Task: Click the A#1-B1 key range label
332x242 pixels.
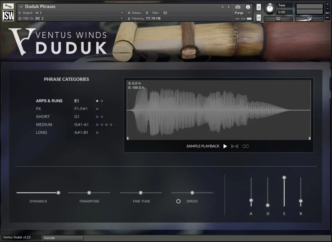Action: coord(81,132)
